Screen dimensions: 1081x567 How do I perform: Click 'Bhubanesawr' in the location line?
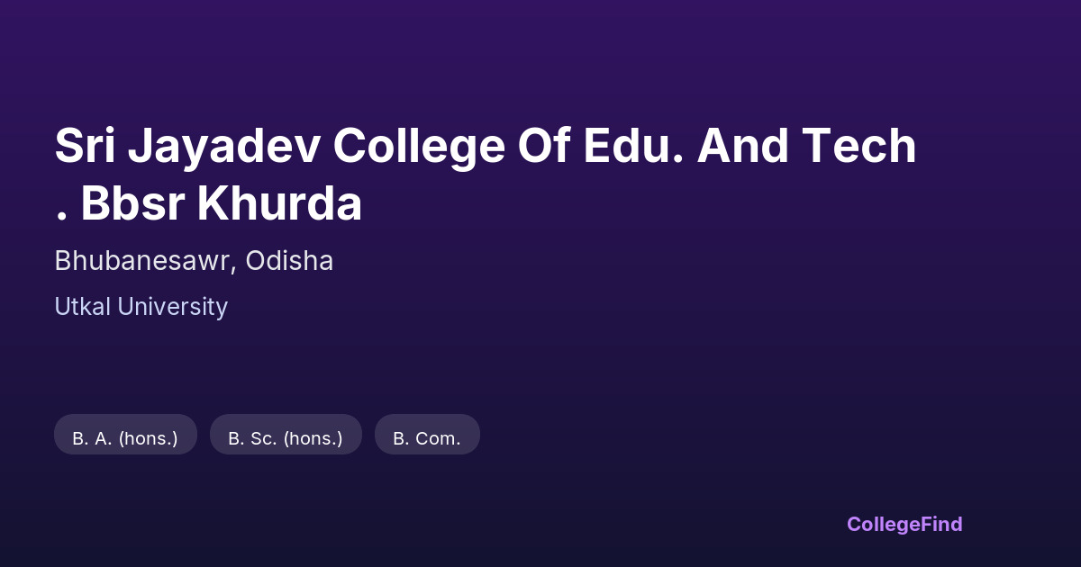click(145, 261)
